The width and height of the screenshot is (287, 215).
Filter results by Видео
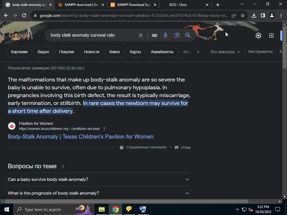pos(43,52)
